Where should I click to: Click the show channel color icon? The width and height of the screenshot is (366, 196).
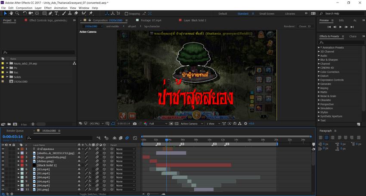pos(145,124)
